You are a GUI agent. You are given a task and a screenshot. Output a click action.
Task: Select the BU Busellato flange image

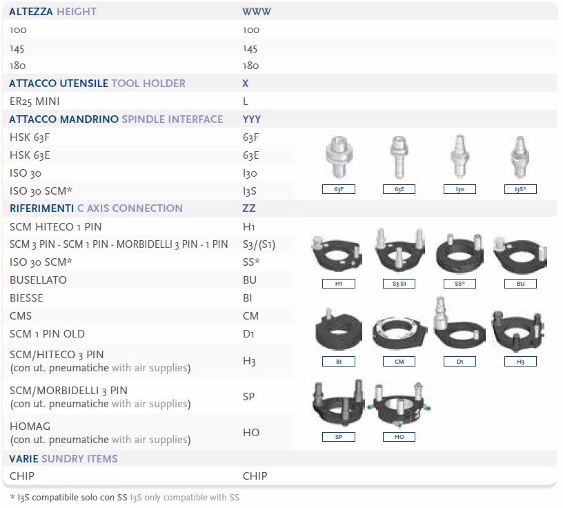(x=521, y=254)
